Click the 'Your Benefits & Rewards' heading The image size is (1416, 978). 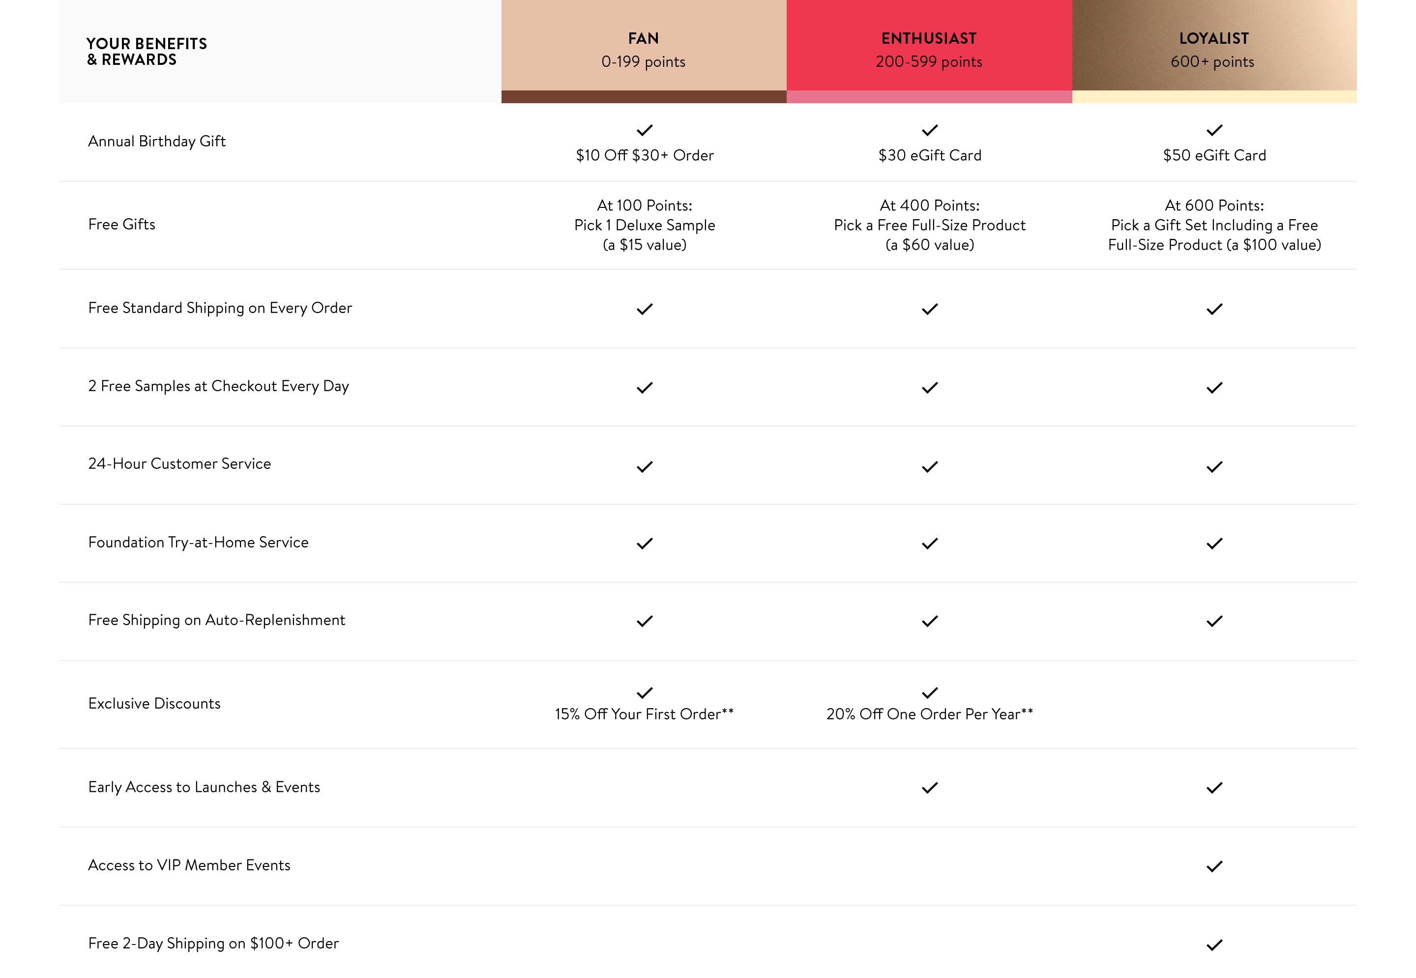point(147,52)
